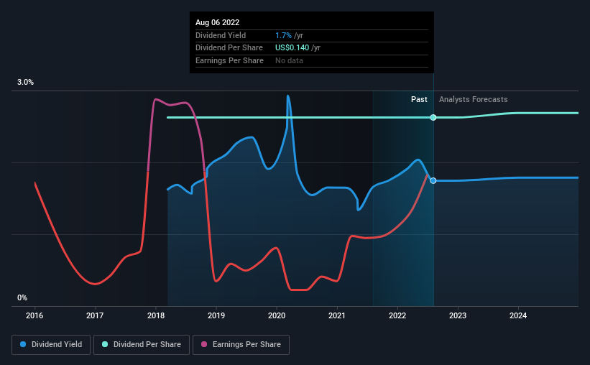Click the pink Earnings Per Share legend dot
This screenshot has width=590, height=365.
(x=204, y=344)
